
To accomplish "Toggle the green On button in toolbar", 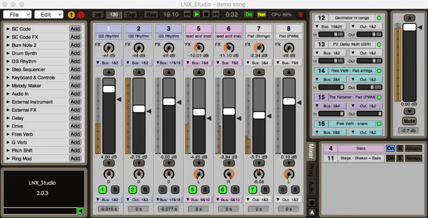I will click(248, 14).
